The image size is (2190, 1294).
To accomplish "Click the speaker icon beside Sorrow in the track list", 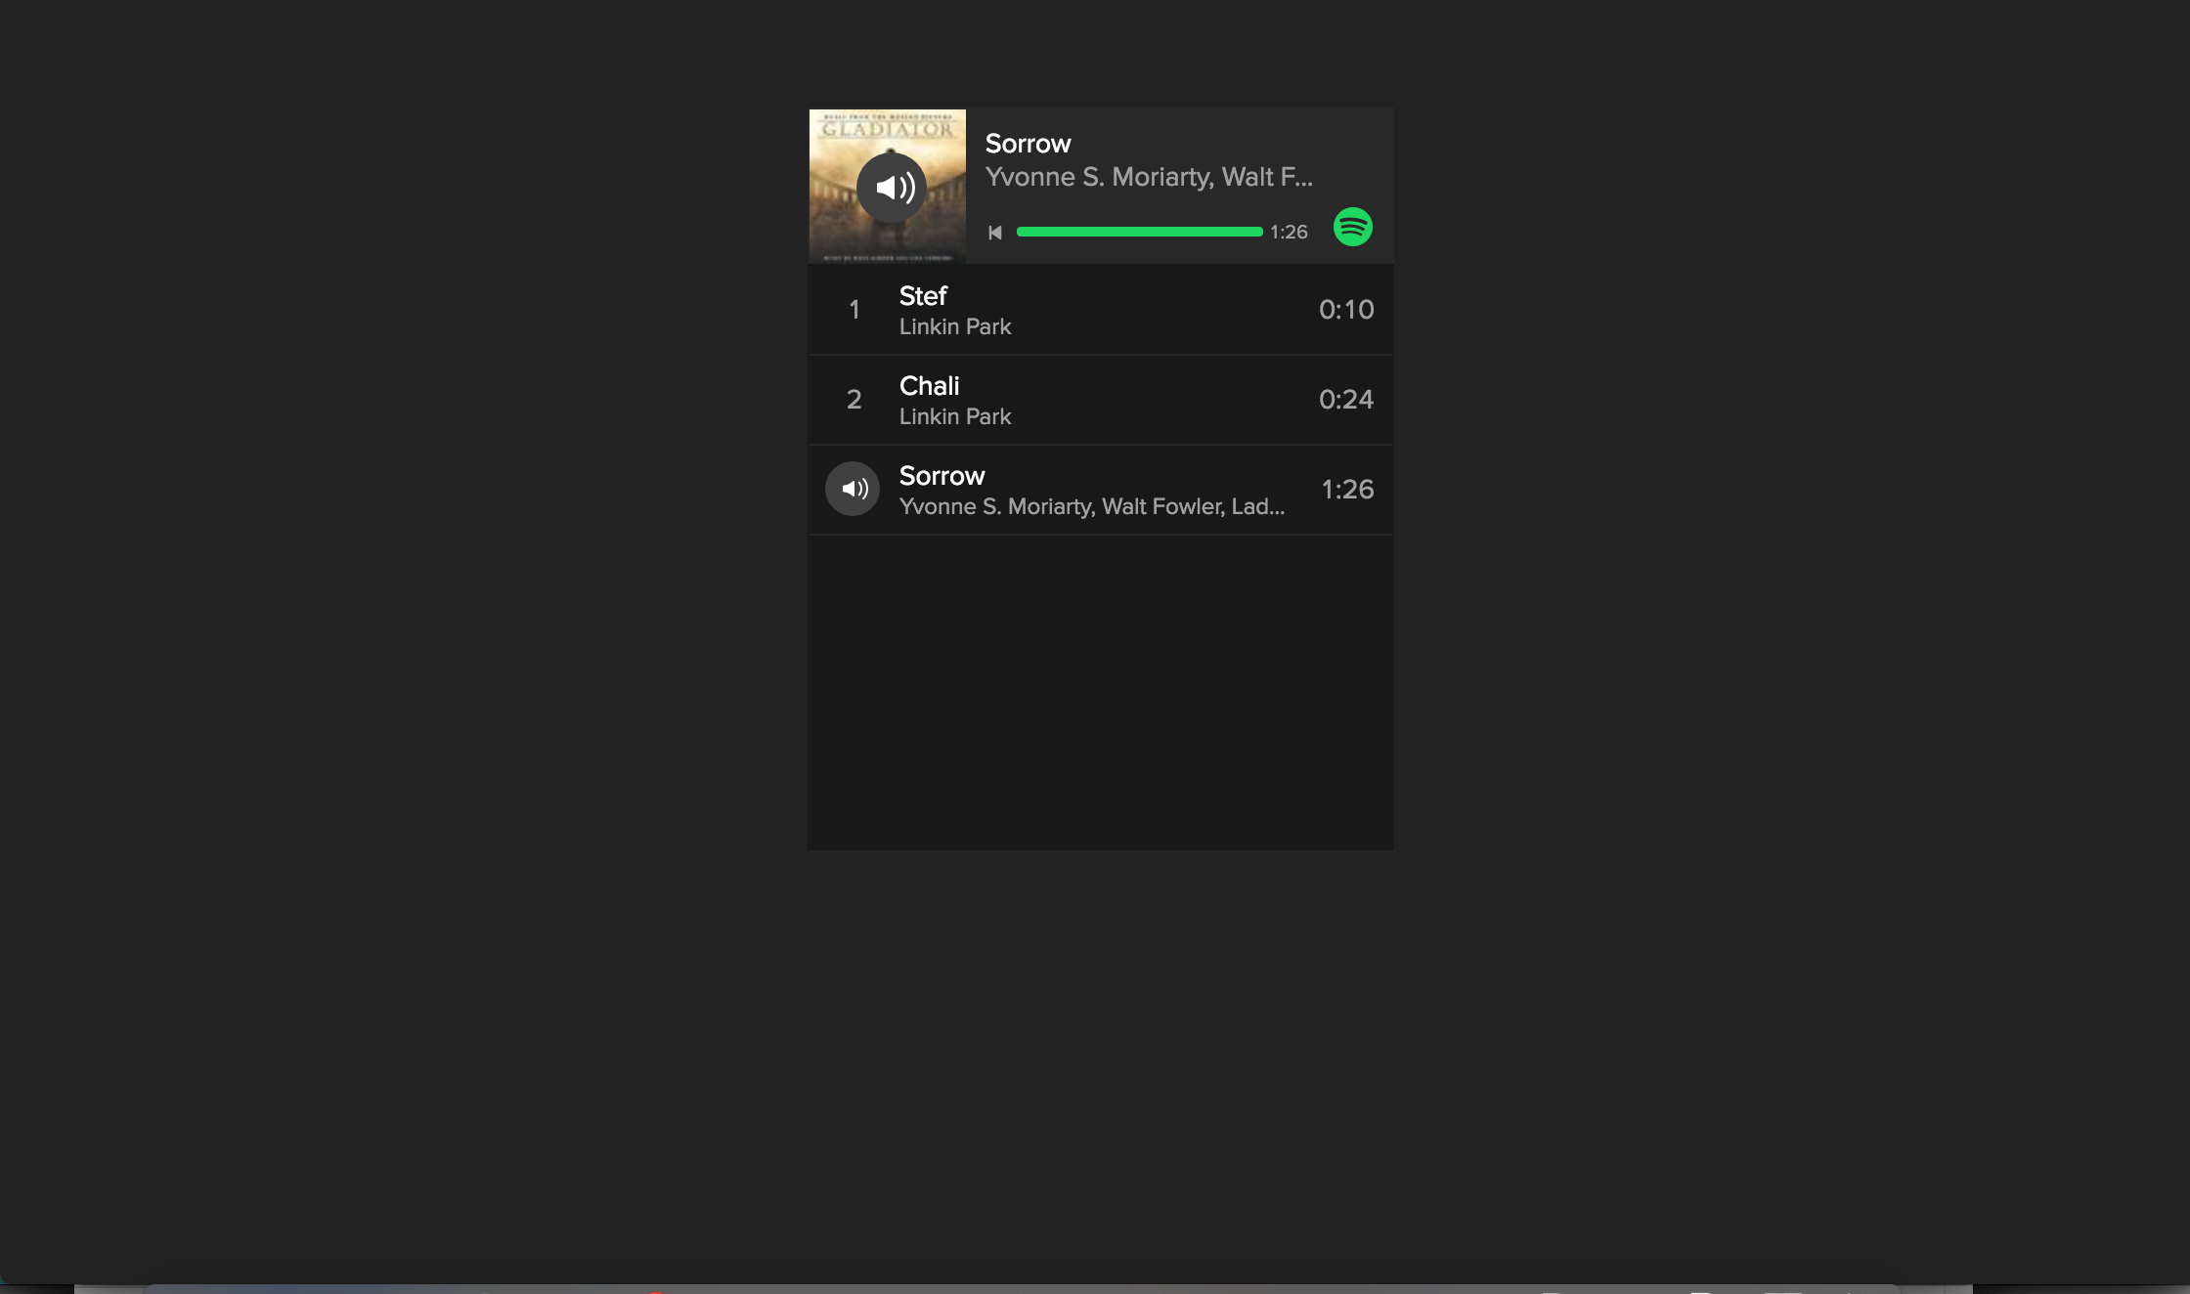I will click(853, 489).
